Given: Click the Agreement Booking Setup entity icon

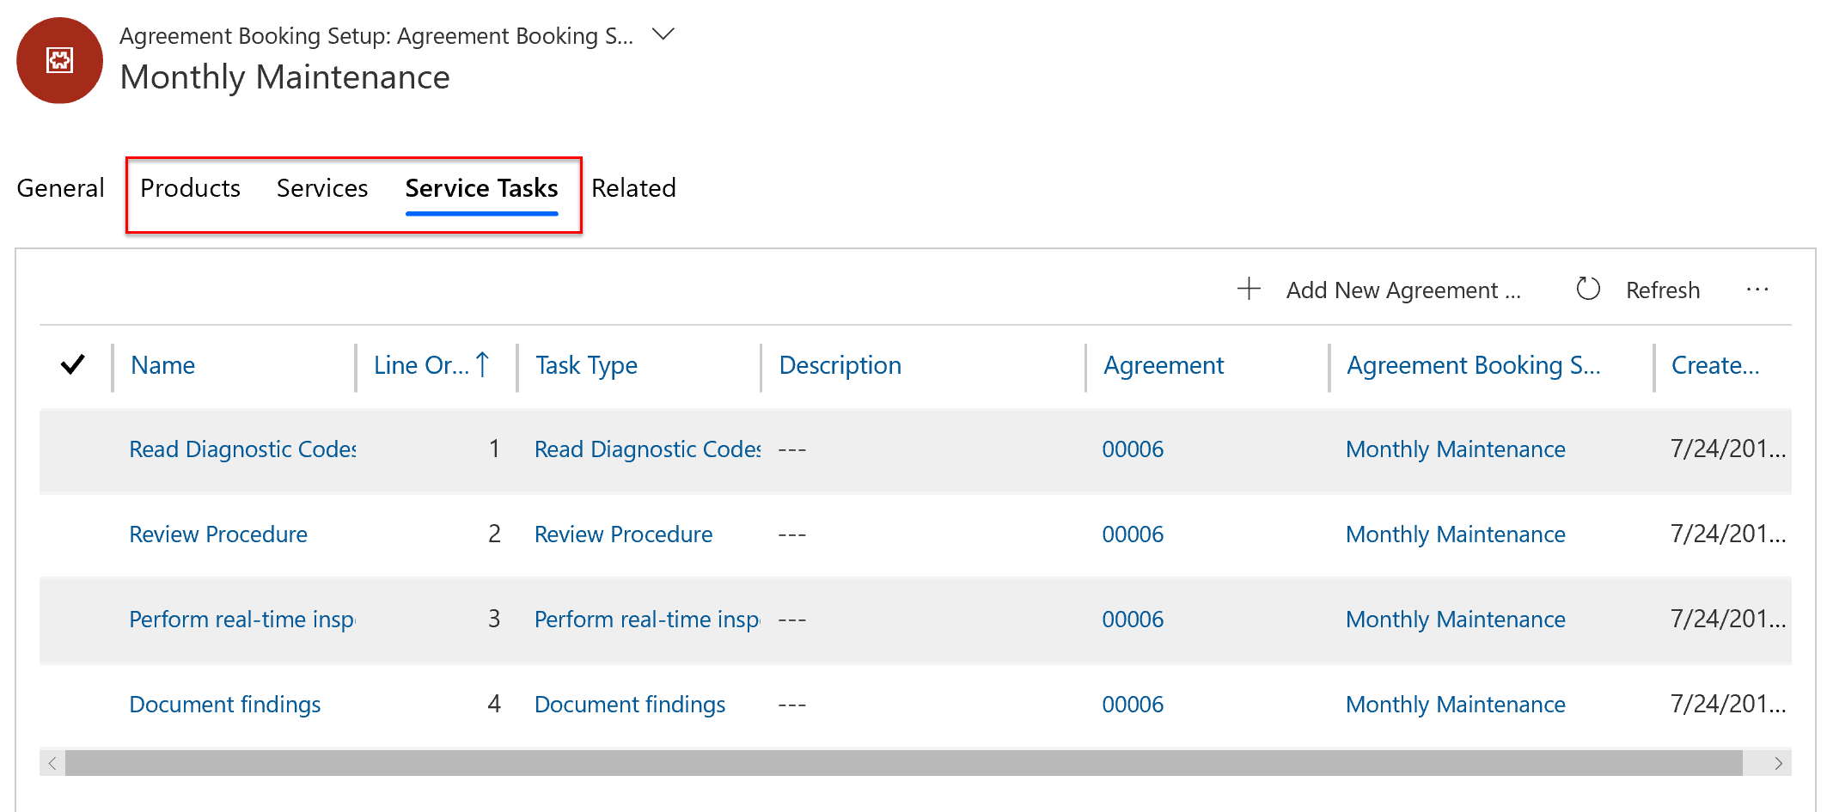Looking at the screenshot, I should pos(59,60).
